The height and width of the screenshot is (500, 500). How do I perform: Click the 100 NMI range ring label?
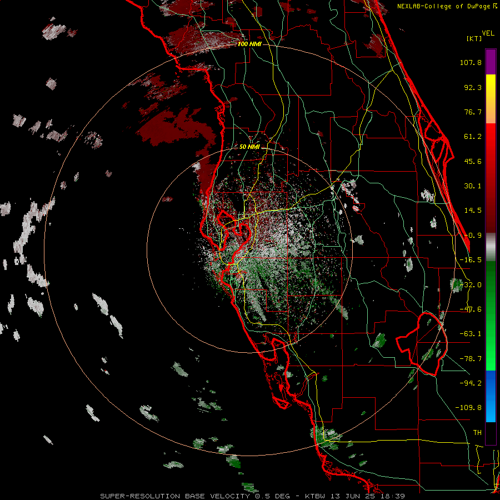(249, 44)
